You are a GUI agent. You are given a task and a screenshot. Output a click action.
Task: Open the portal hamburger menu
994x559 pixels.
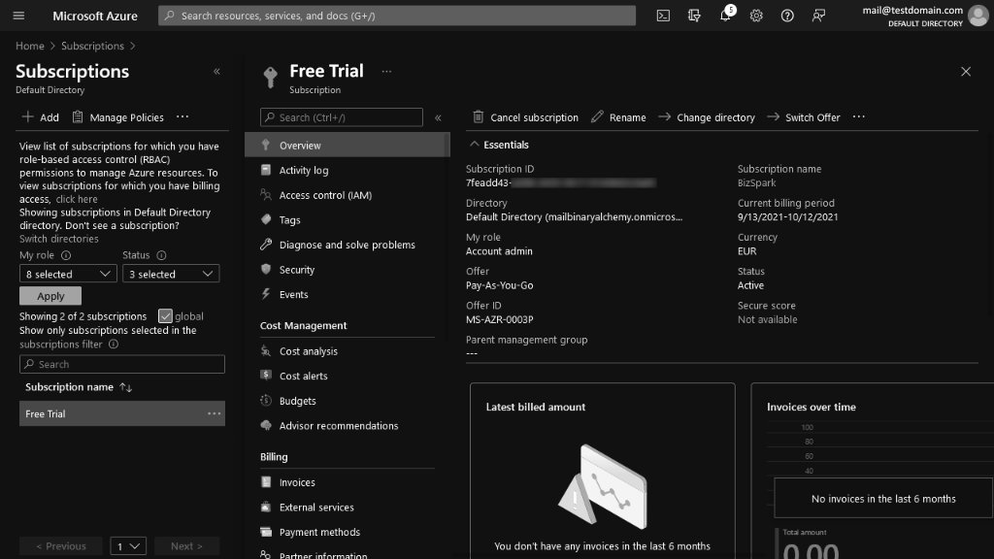[18, 16]
